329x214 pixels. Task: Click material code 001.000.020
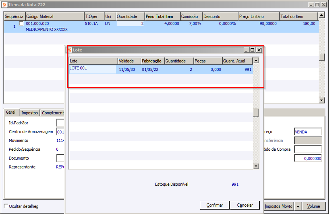[x=37, y=24]
